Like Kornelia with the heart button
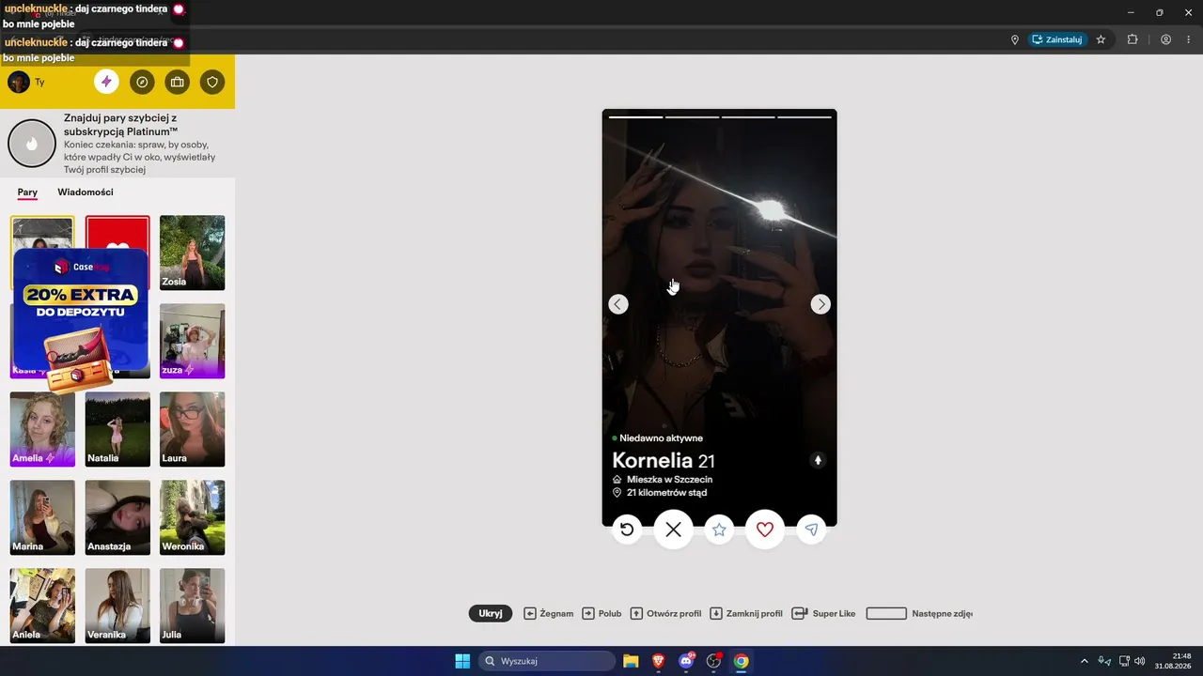Image resolution: width=1203 pixels, height=676 pixels. tap(765, 530)
